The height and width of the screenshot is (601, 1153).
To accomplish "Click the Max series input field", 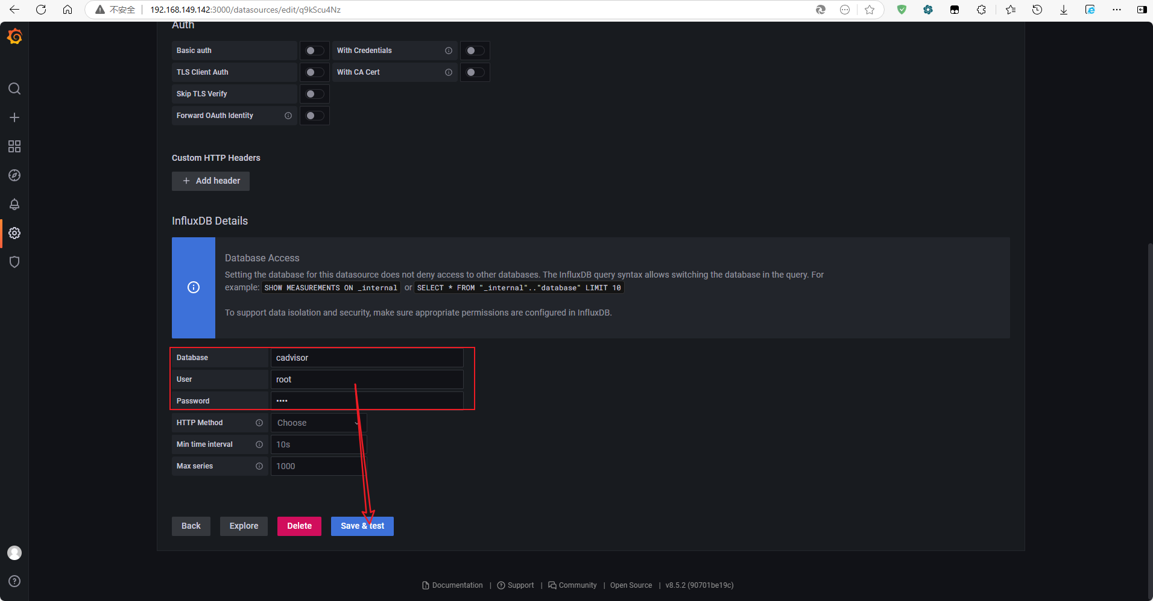I will (318, 466).
